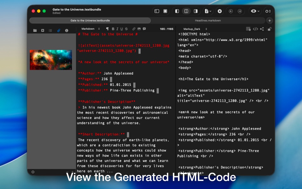This screenshot has height=189, width=302.
Task: Insert a paragraph with pilcrow icon
Action: click(107, 29)
